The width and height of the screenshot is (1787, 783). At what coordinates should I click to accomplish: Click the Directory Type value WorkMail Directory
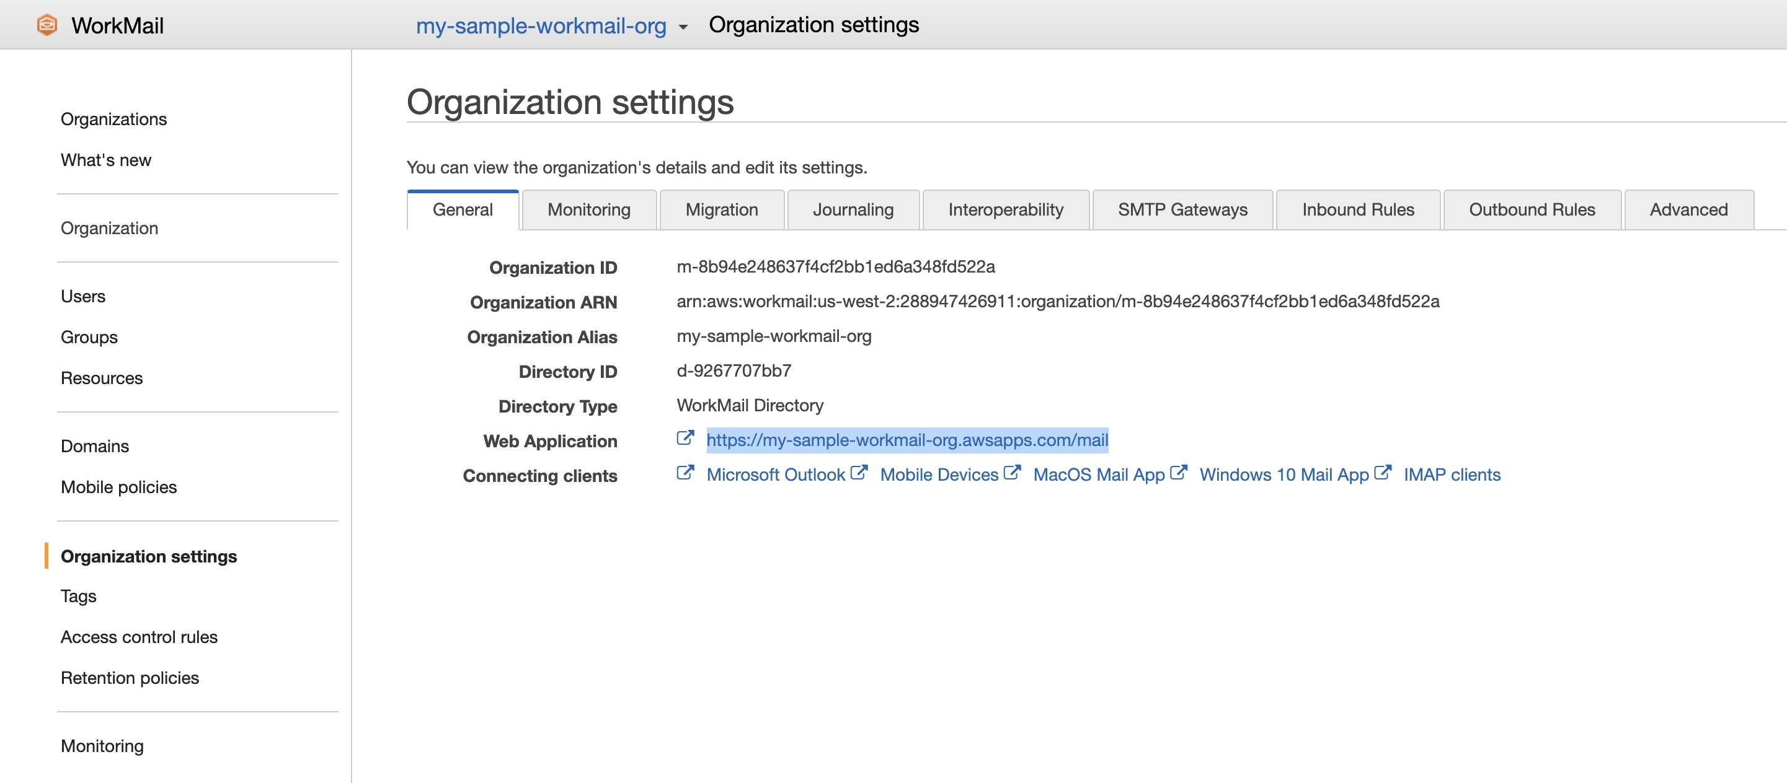750,405
